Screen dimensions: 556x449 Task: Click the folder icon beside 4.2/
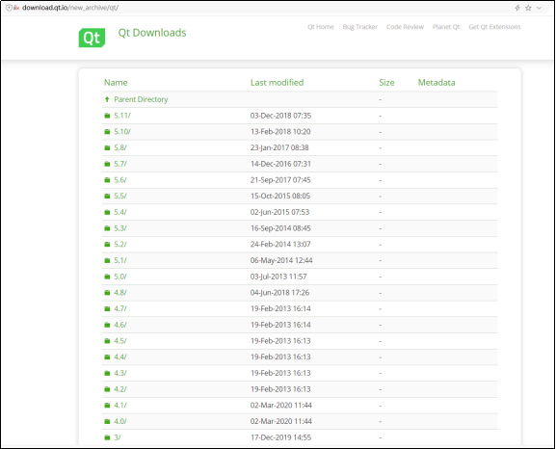point(107,389)
